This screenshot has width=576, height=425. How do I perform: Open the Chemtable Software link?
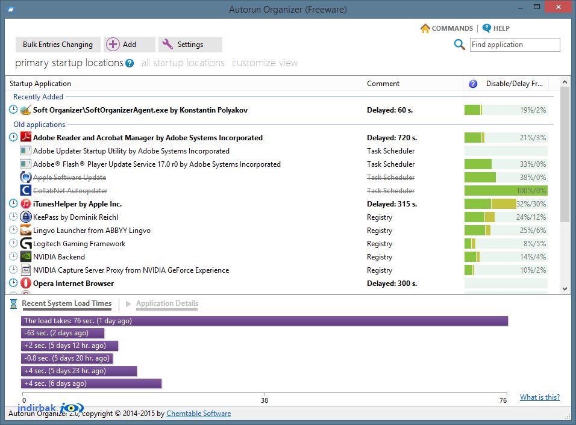[199, 413]
